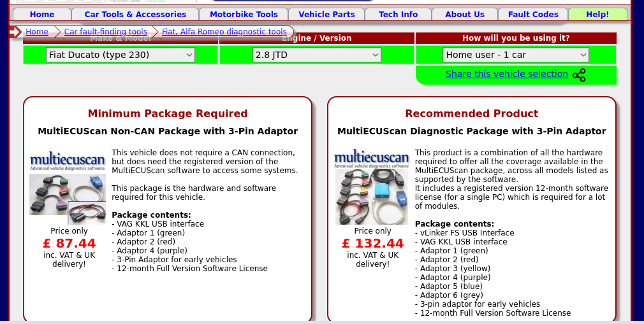Go to the Home tab
The width and height of the screenshot is (644, 324).
coord(42,14)
